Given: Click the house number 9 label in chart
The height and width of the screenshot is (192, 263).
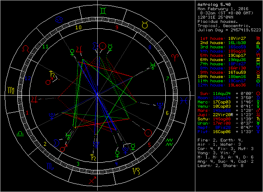Looking at the screenshot, I should (117, 28).
